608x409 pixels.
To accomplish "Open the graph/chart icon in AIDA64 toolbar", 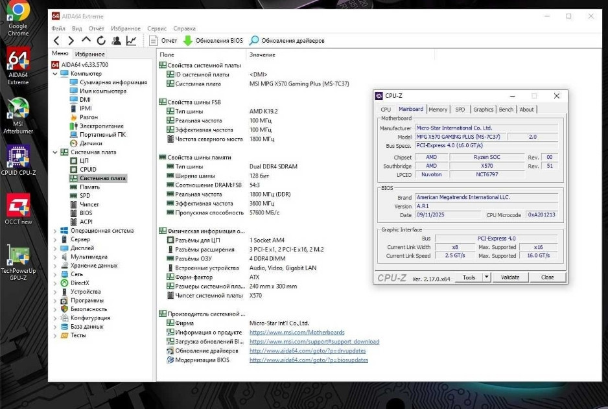I will coord(131,40).
